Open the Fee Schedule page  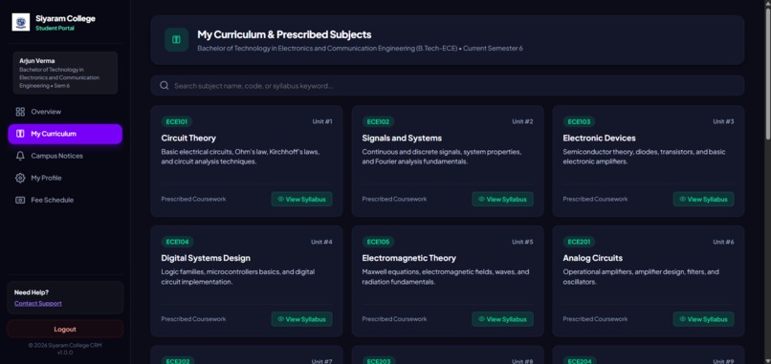(x=65, y=200)
